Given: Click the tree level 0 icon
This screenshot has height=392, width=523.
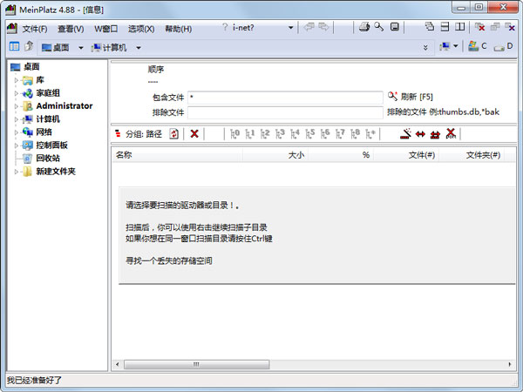Looking at the screenshot, I should [234, 133].
